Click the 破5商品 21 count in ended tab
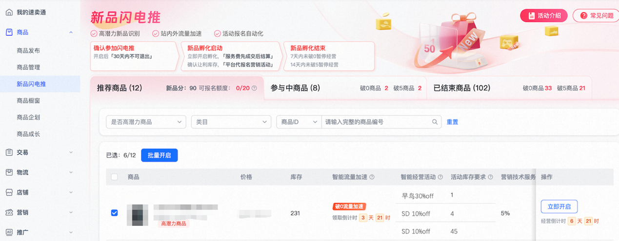The width and height of the screenshot is (619, 241). pyautogui.click(x=571, y=88)
